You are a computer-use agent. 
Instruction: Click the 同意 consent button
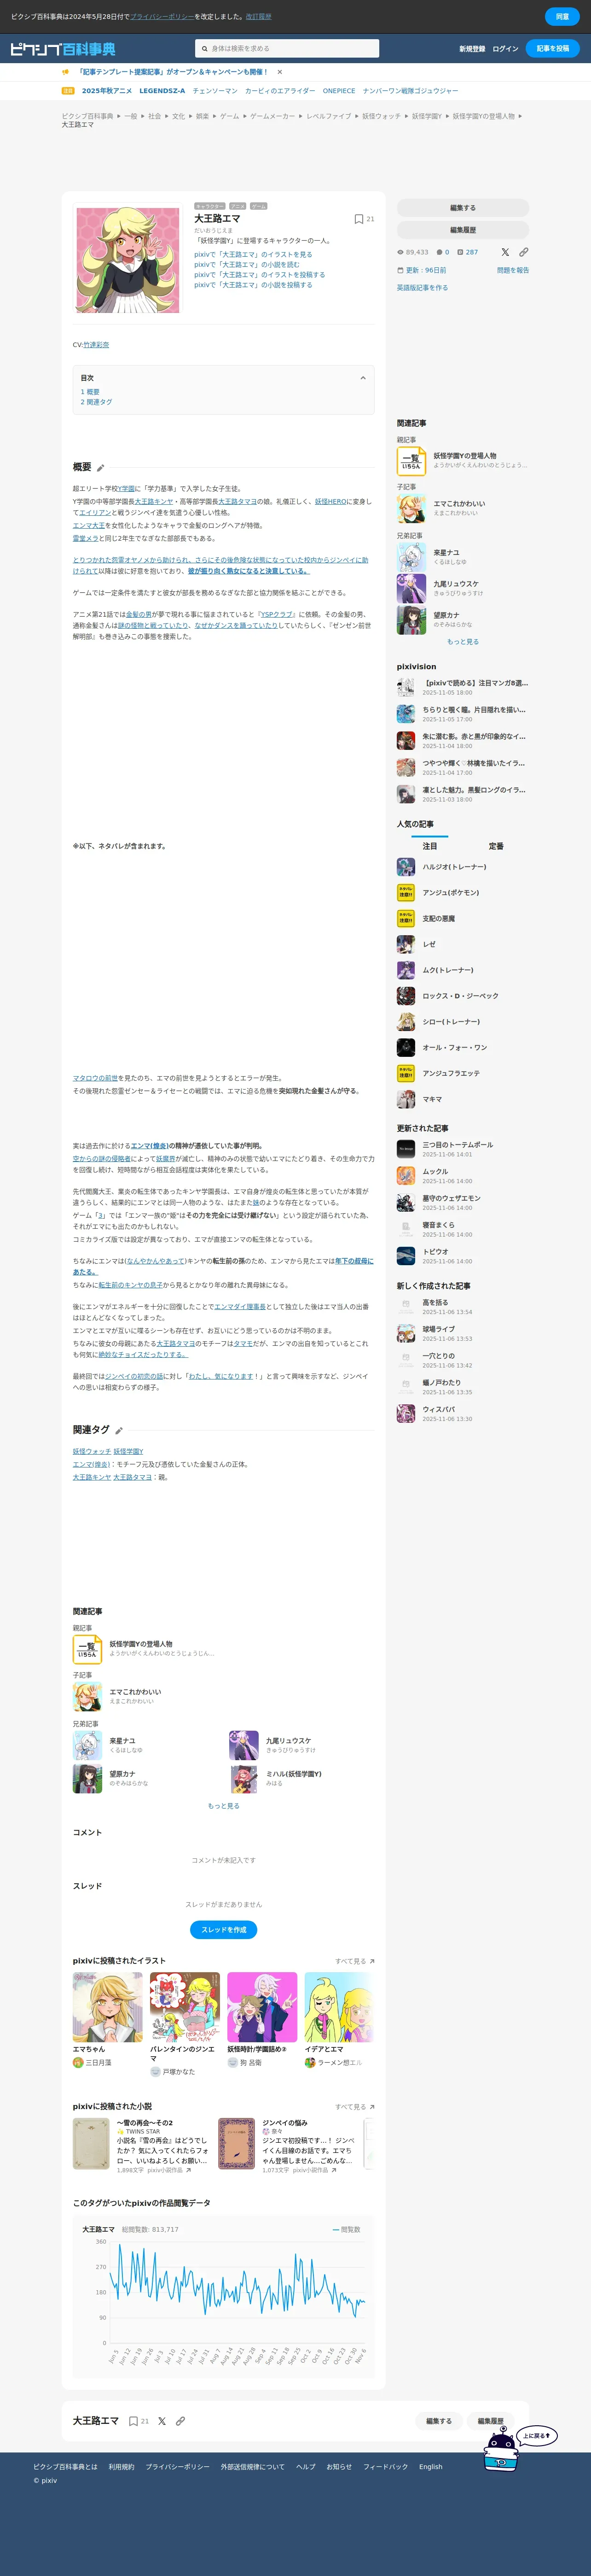pyautogui.click(x=562, y=16)
